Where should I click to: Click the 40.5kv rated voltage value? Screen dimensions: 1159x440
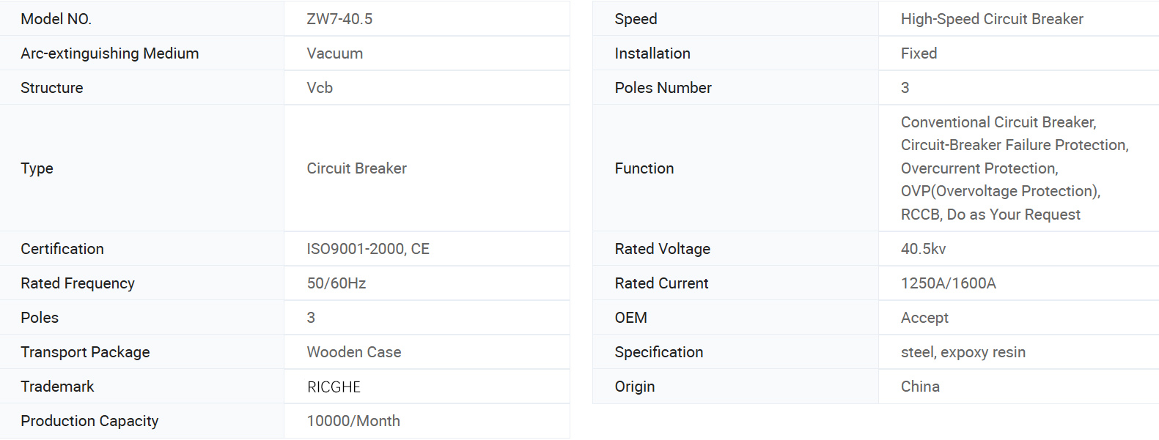point(923,249)
